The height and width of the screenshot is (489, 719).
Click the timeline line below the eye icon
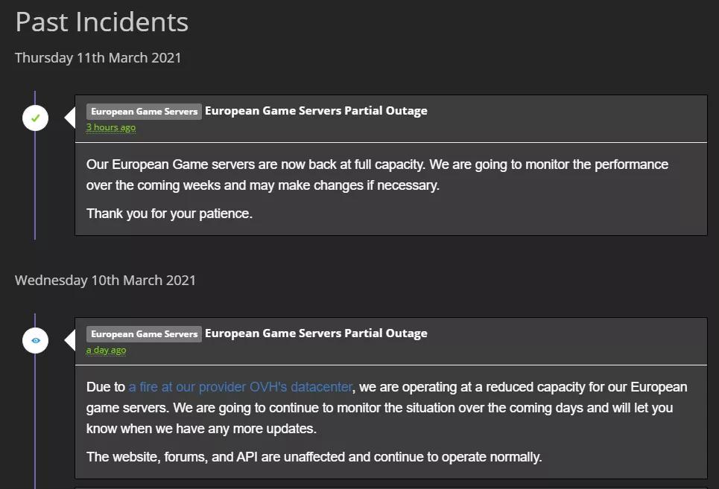pos(35,417)
